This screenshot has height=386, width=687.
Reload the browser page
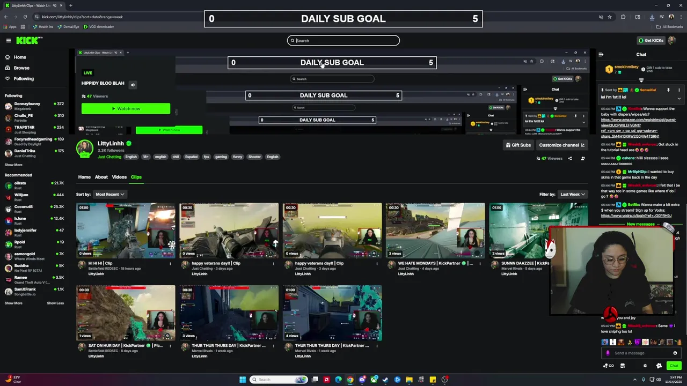(x=25, y=17)
